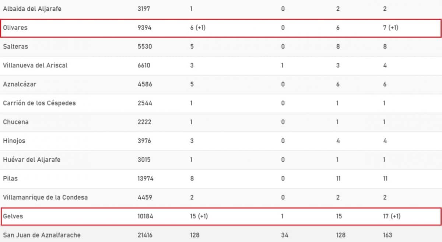
Task: Select the 10184 population cell
Action: (145, 216)
